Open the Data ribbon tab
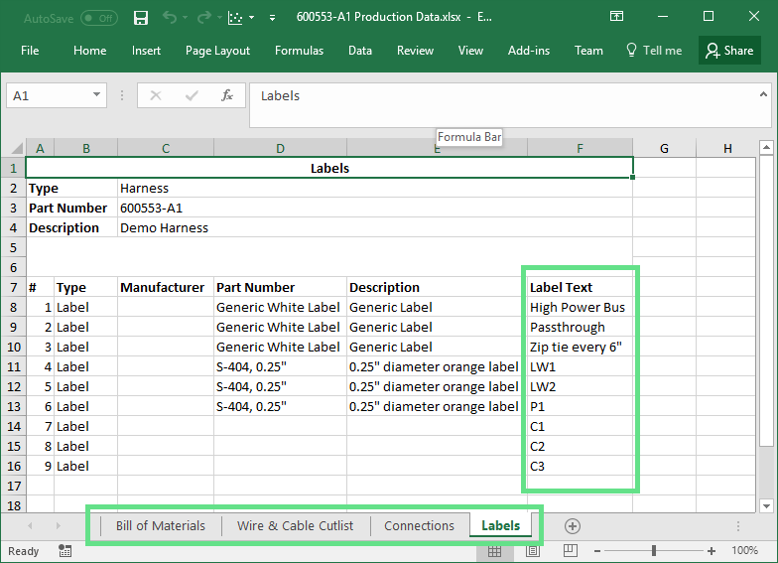Image resolution: width=778 pixels, height=563 pixels. click(x=359, y=51)
